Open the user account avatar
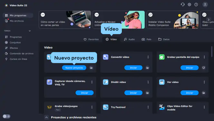This screenshot has width=214, height=121. pos(205,5)
